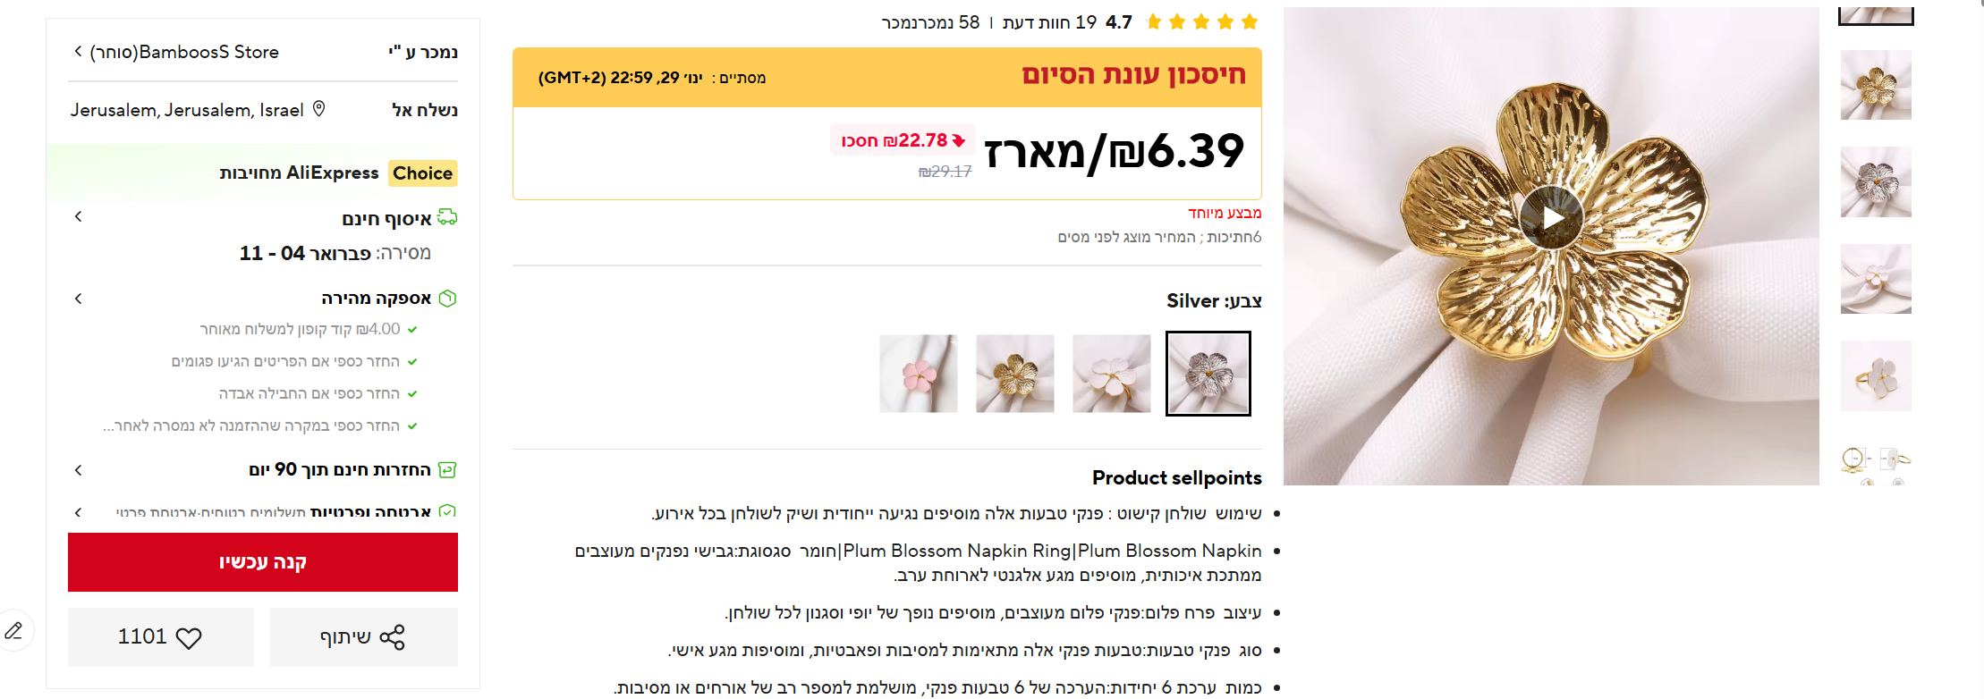
Task: Click the pencil edit icon at left edge
Action: point(14,631)
